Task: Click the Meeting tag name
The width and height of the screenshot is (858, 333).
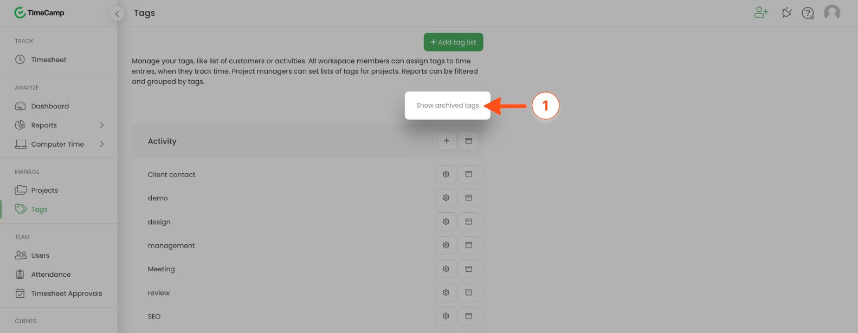Action: click(161, 269)
